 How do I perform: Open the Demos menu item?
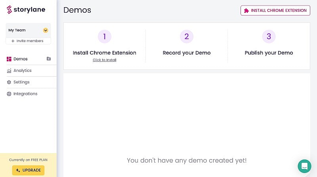pyautogui.click(x=21, y=59)
